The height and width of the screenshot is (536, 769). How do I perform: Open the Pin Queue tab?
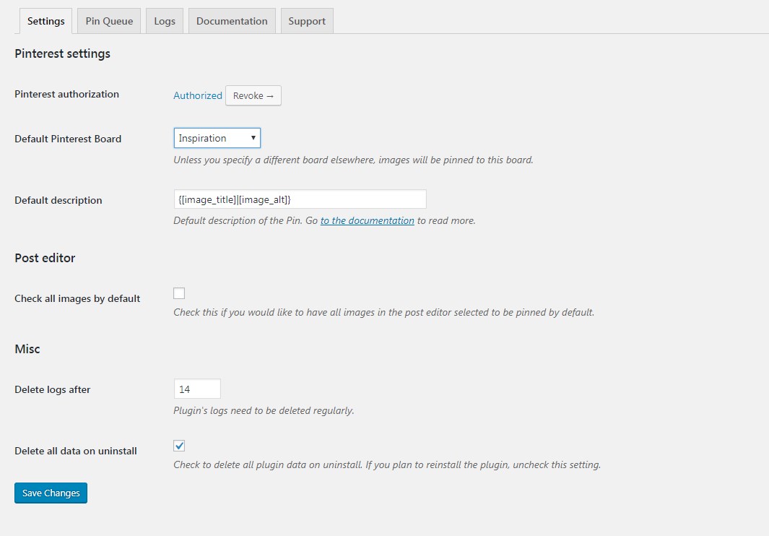(109, 21)
